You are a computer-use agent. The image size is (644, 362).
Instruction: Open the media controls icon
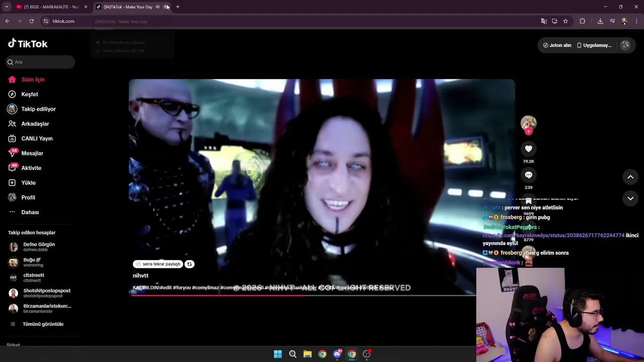pyautogui.click(x=612, y=21)
